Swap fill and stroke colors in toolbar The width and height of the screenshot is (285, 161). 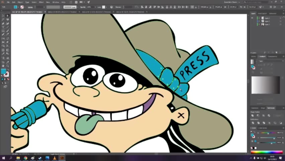(x=8, y=70)
